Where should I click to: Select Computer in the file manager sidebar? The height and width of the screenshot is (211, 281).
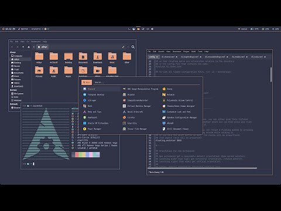point(17,56)
